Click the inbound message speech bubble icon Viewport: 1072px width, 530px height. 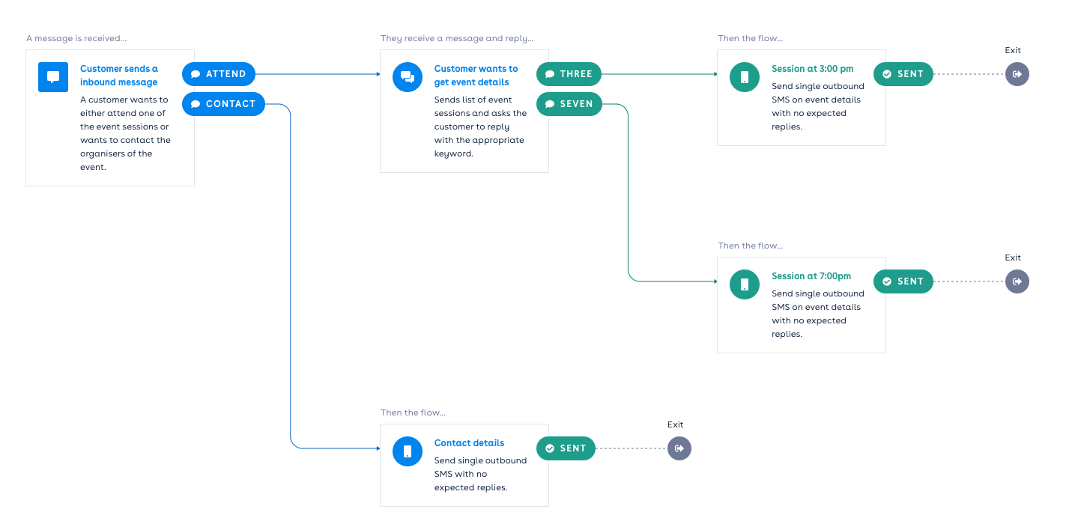pos(53,77)
